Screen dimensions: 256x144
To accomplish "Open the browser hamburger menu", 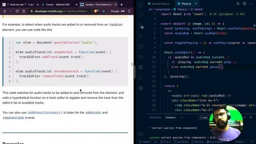I will (129, 11).
